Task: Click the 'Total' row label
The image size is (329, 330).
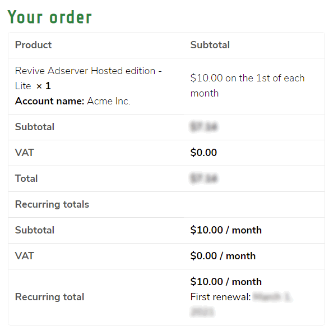Action: click(26, 178)
